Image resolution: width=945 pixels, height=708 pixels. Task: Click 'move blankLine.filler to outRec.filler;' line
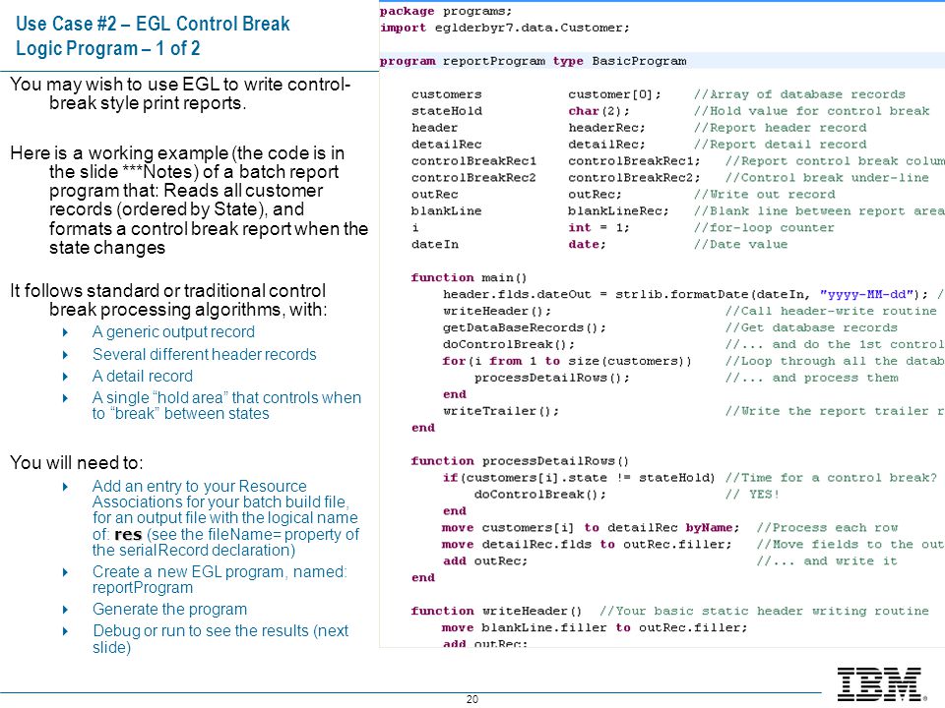(595, 627)
